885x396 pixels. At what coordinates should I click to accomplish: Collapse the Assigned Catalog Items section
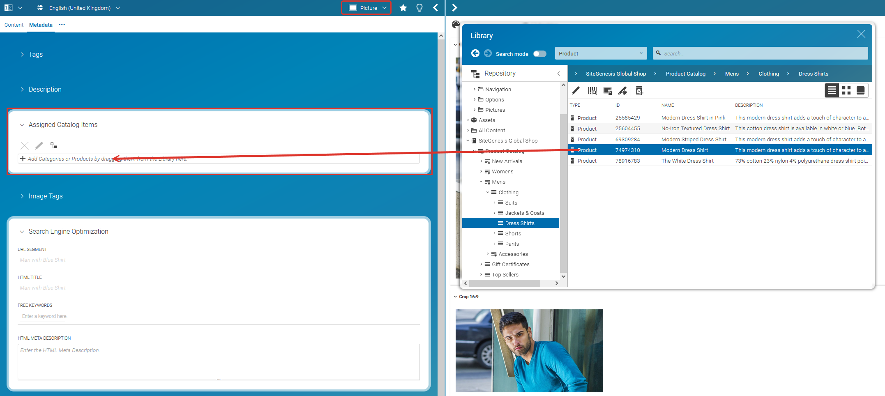(22, 124)
